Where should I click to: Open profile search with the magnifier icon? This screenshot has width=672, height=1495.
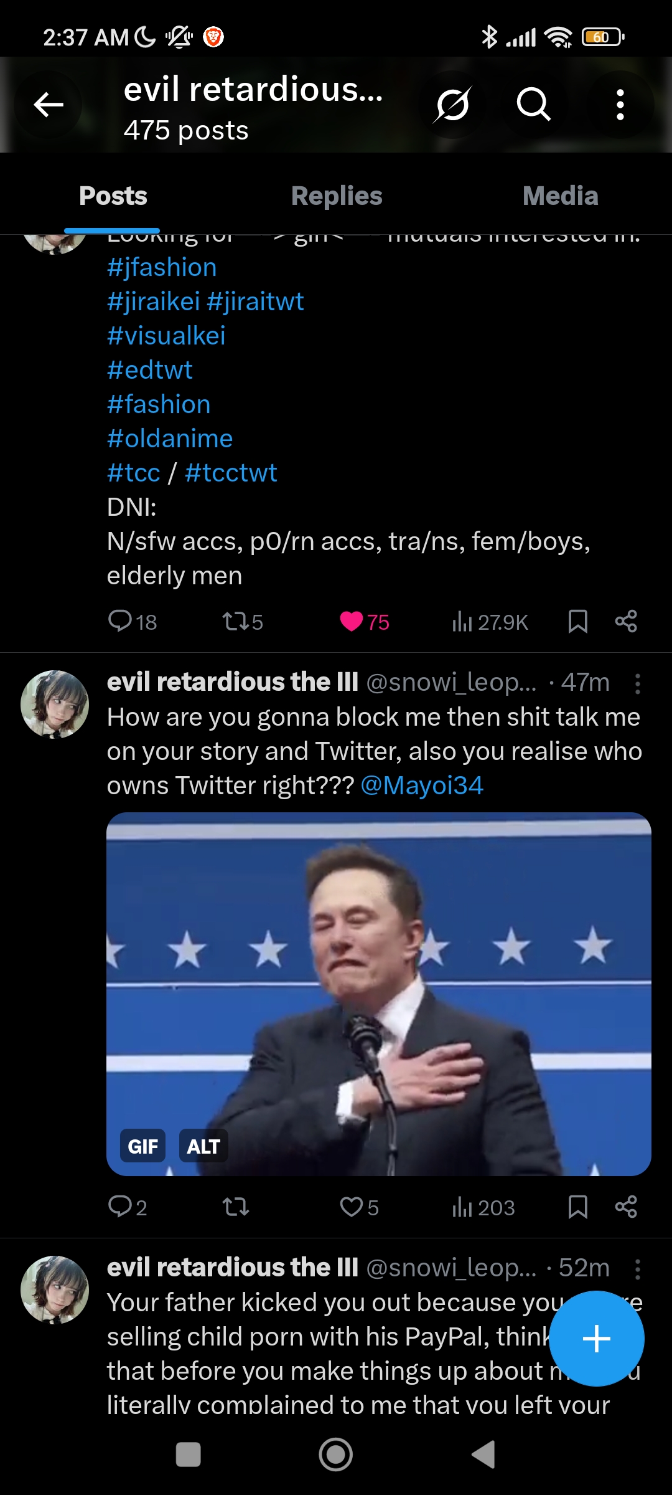click(x=533, y=104)
